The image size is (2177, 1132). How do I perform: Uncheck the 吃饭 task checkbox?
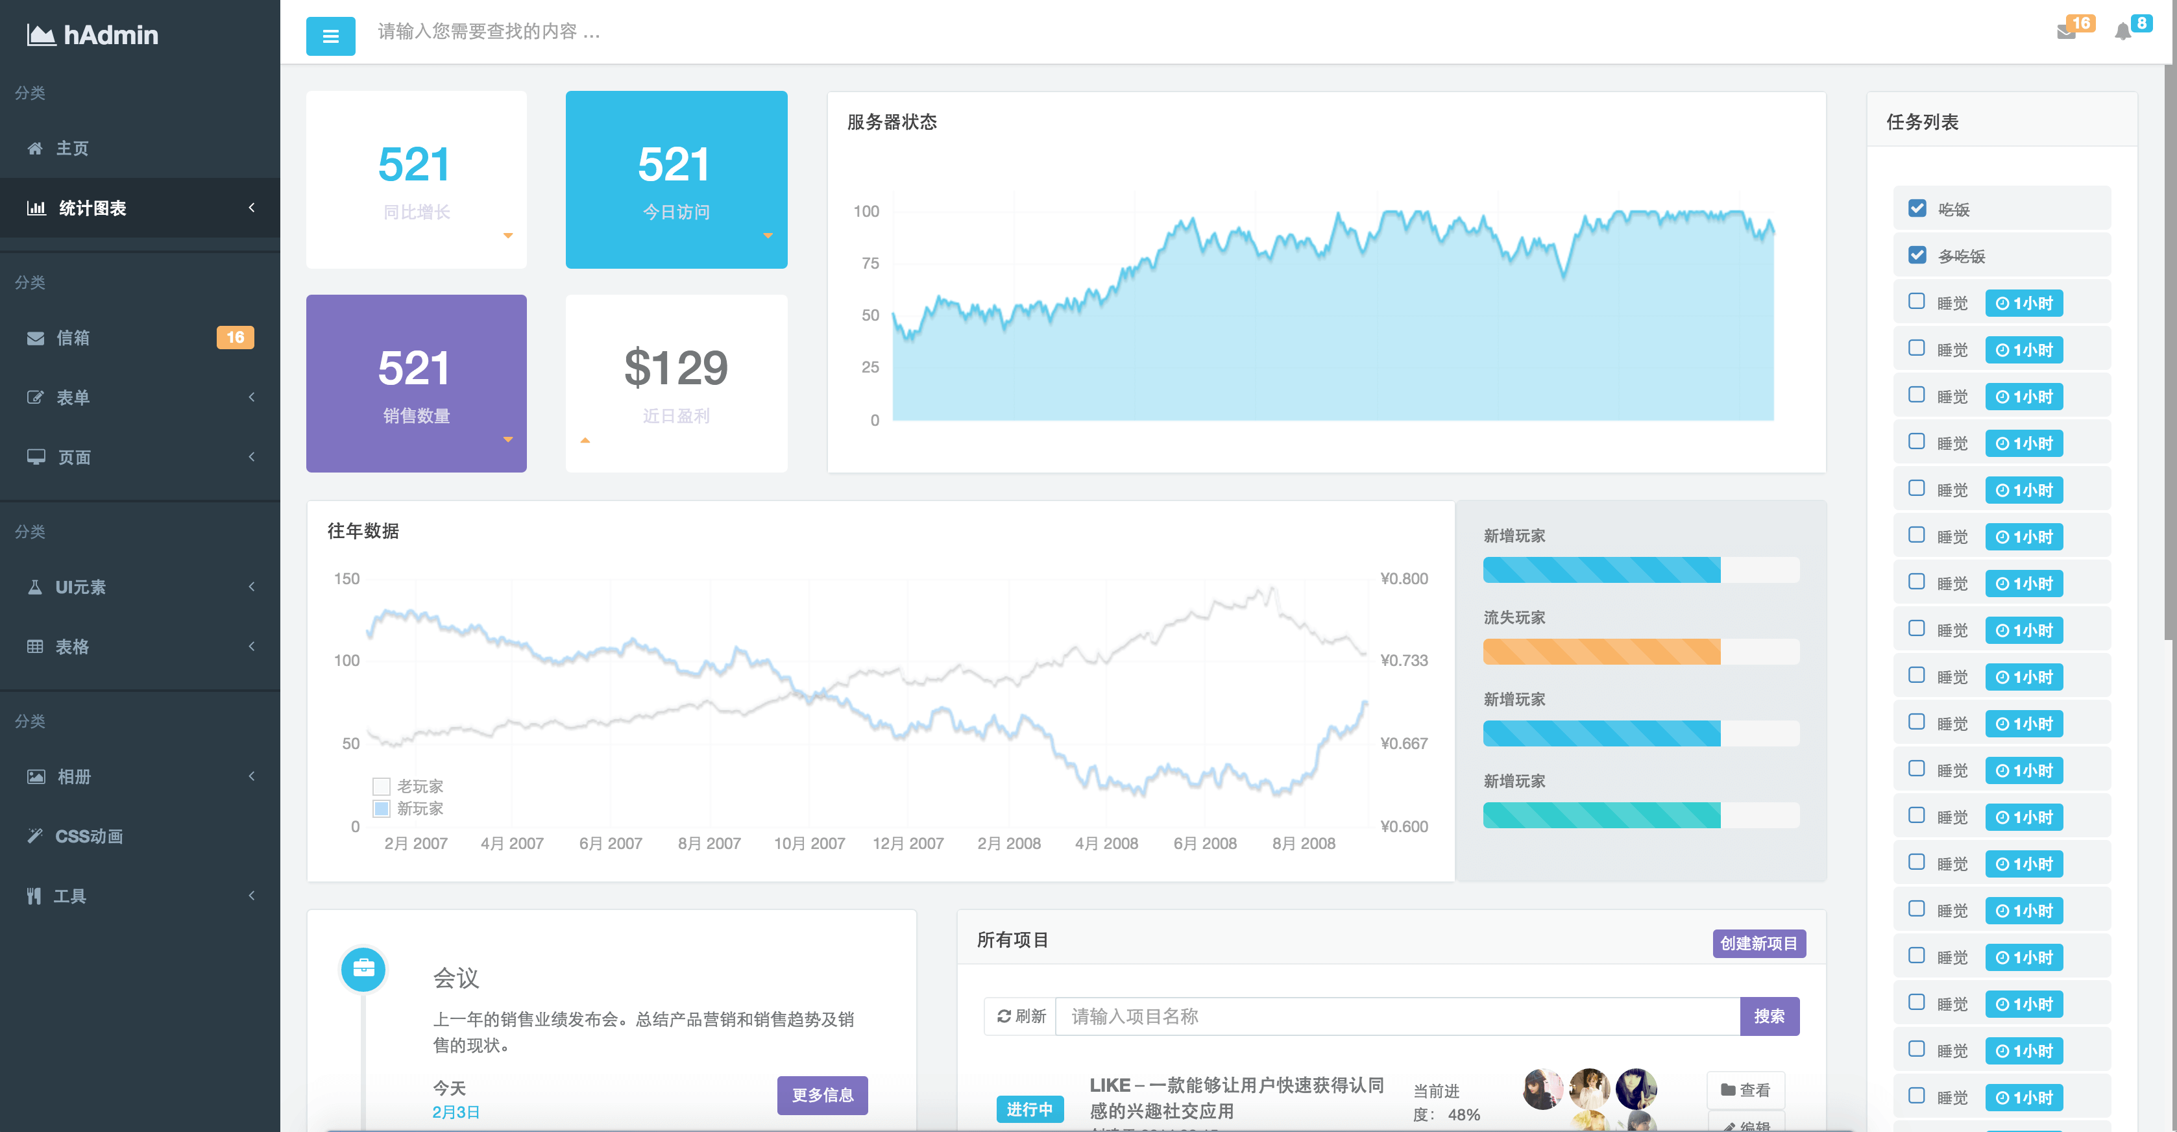pyautogui.click(x=1917, y=209)
